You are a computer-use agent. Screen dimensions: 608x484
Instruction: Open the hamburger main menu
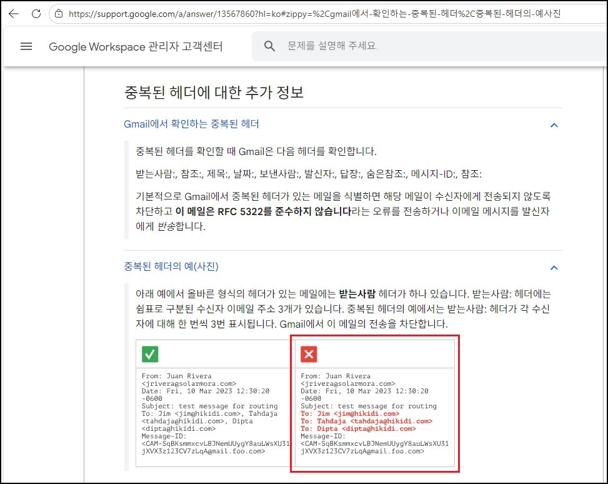point(26,46)
